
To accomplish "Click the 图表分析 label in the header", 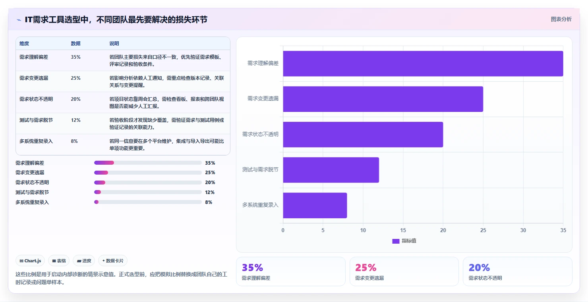I will pos(561,19).
